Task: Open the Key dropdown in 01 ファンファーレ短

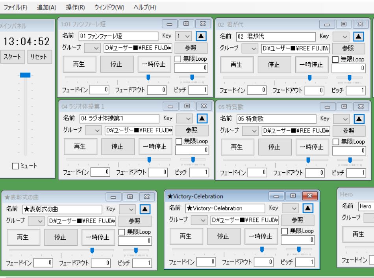Action: (x=183, y=36)
